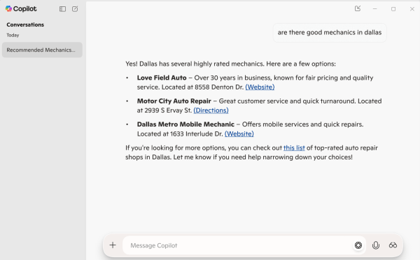Click the pop-out window icon
The height and width of the screenshot is (260, 420).
pos(358,8)
